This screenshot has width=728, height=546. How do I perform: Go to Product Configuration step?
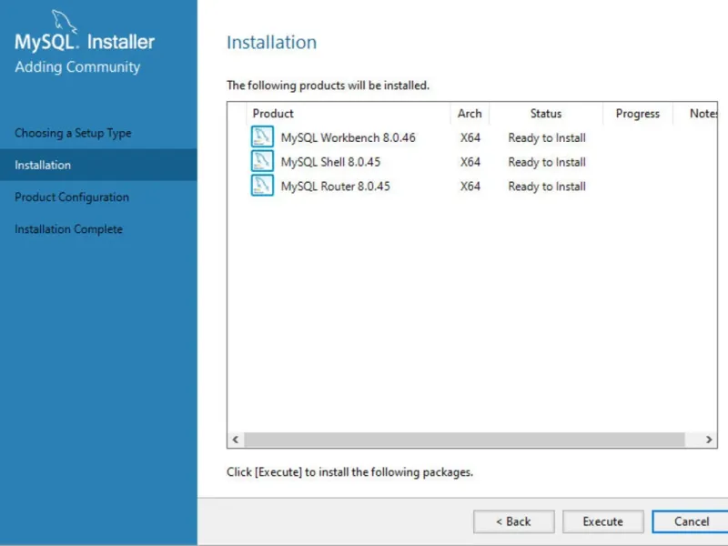[72, 197]
